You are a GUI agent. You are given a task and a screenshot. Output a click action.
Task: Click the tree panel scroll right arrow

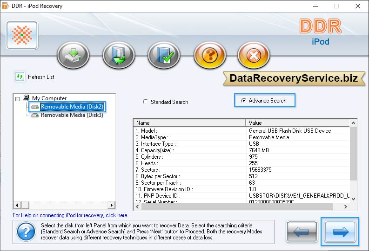[x=111, y=205]
